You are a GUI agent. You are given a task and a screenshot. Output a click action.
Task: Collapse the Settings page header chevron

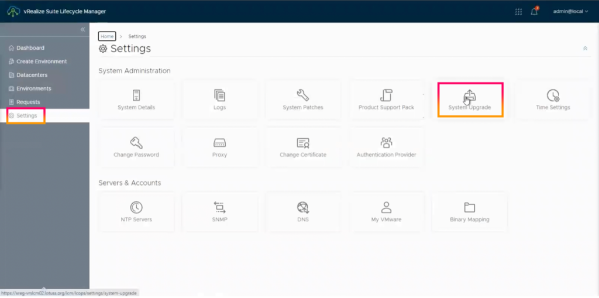coord(585,49)
